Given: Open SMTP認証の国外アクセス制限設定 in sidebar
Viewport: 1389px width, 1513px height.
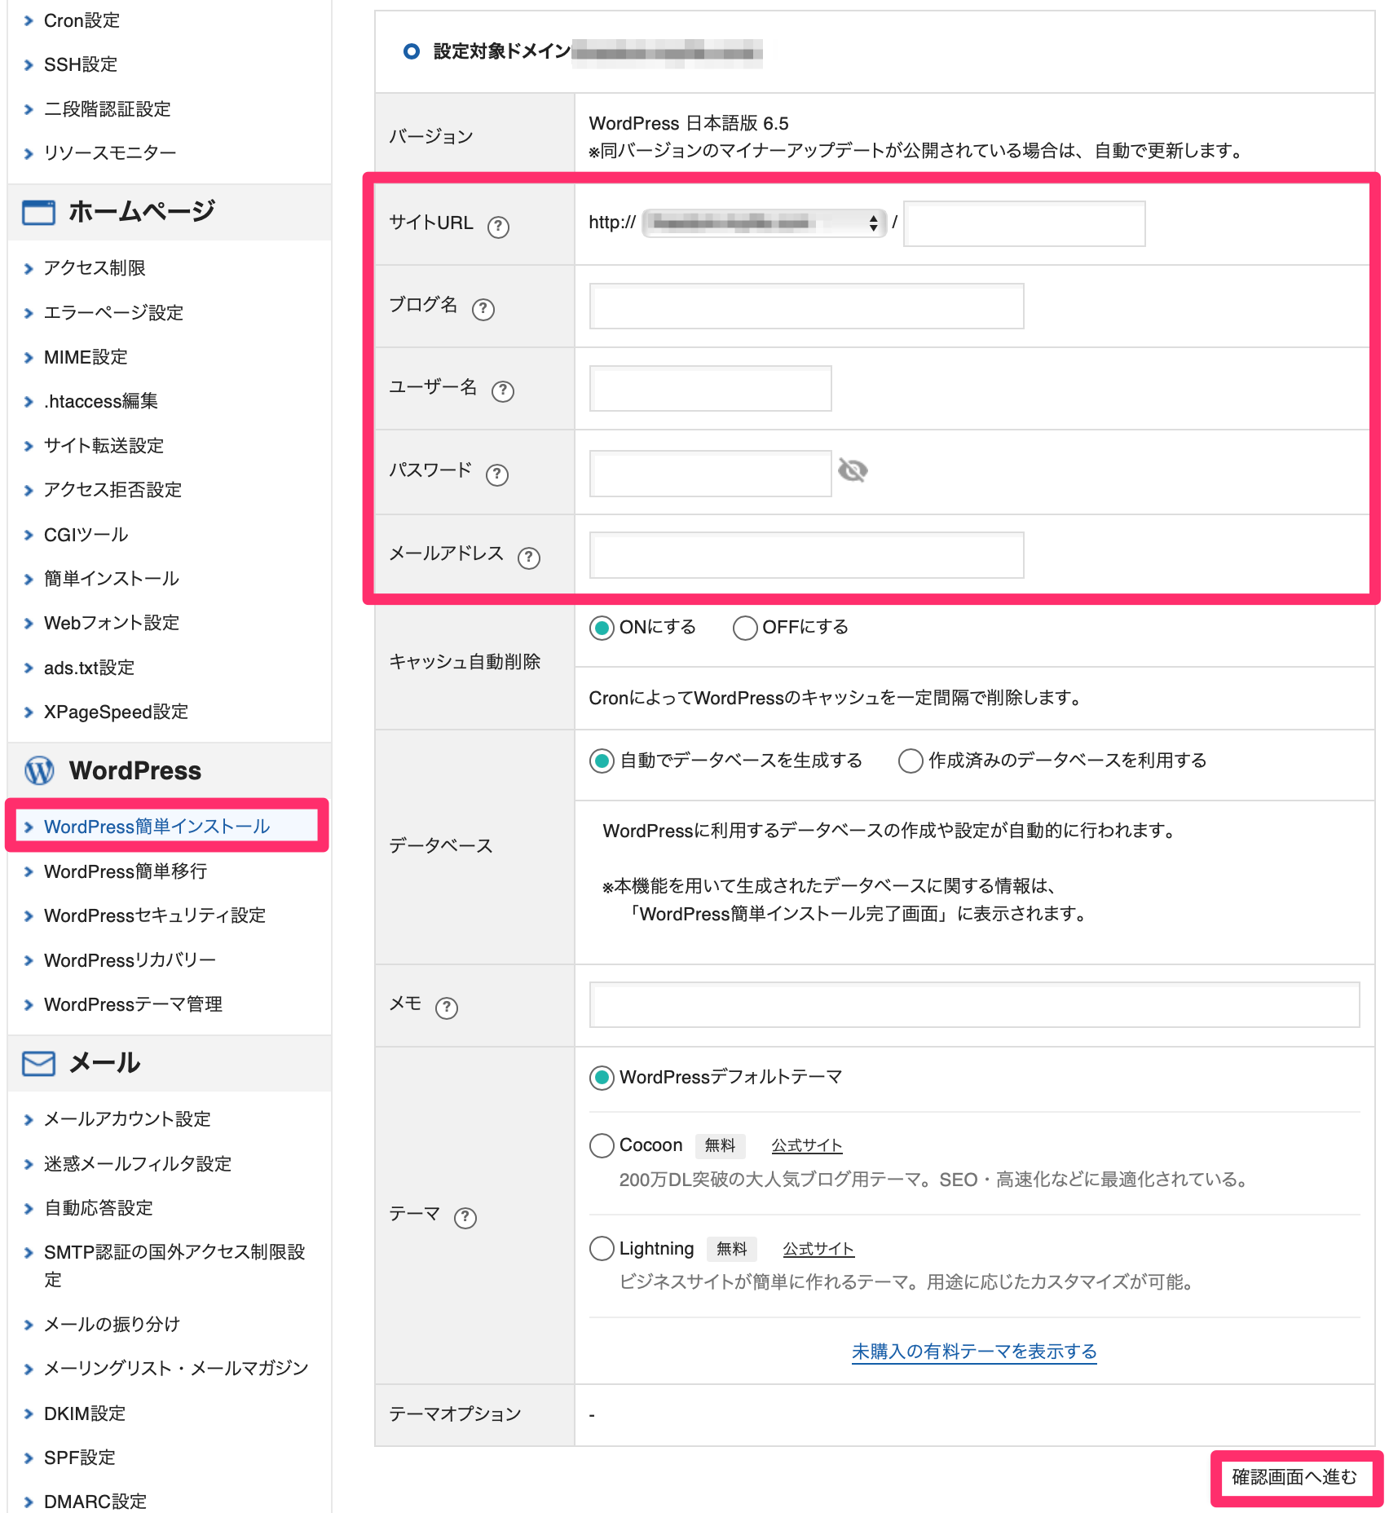Looking at the screenshot, I should [174, 1266].
